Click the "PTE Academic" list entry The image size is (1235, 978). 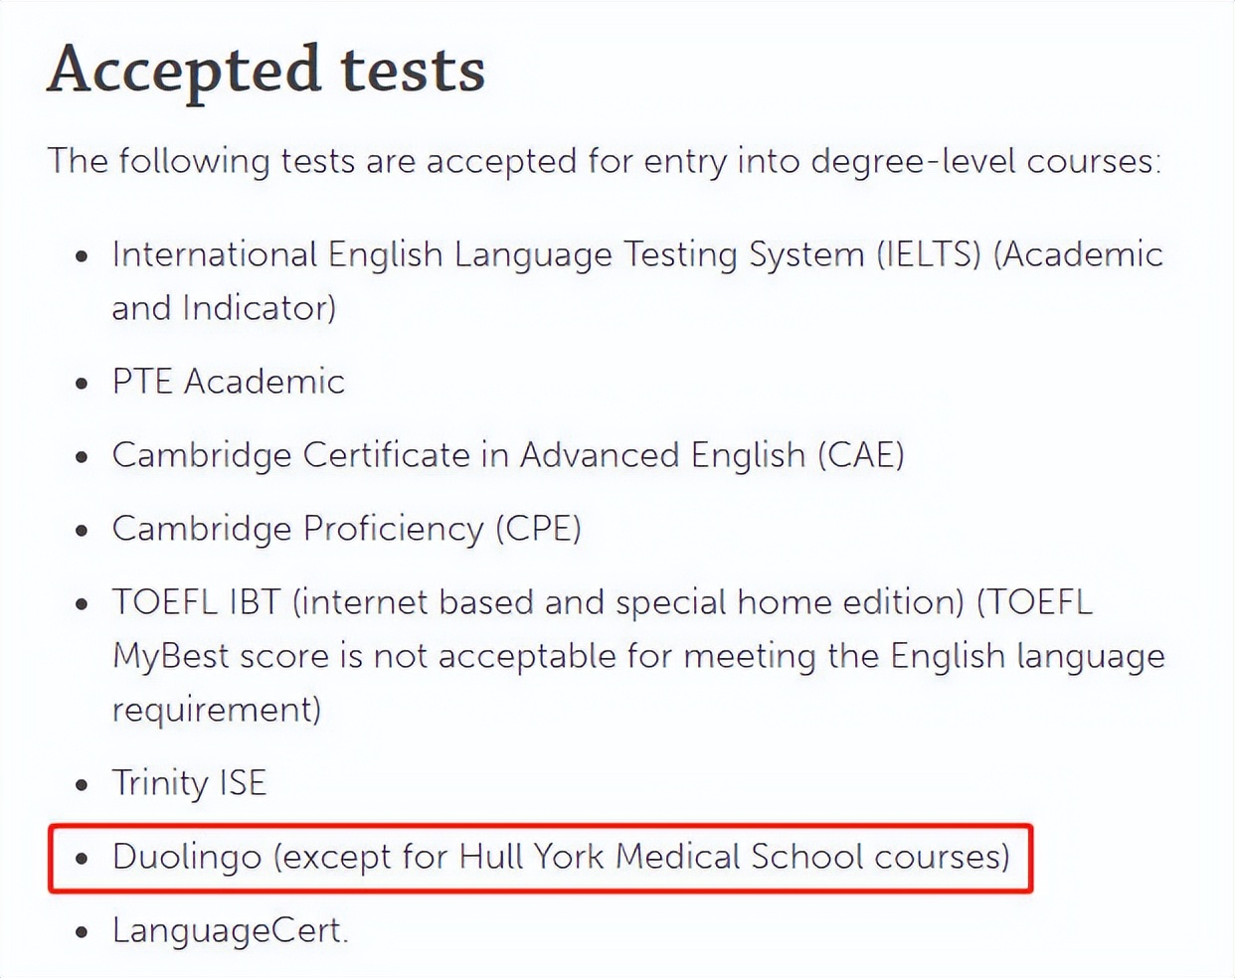[228, 382]
